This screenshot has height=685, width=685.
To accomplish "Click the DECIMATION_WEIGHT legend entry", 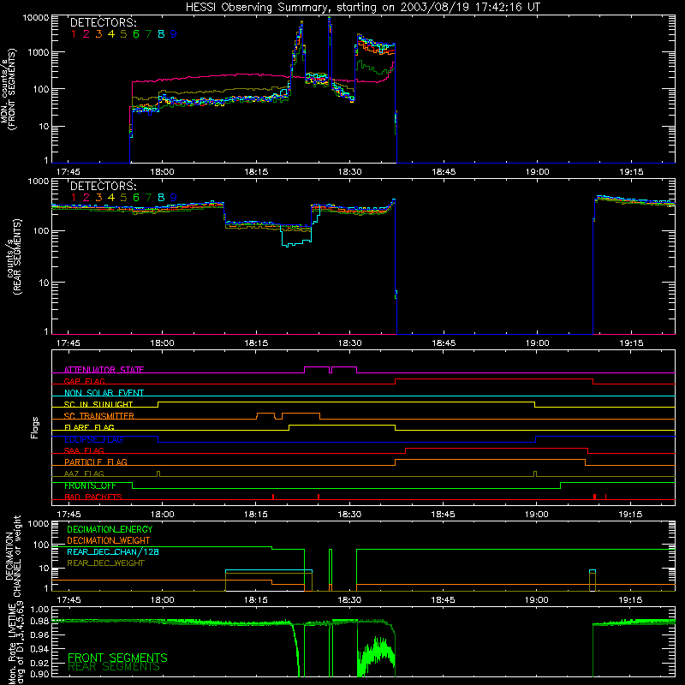I will coord(109,541).
